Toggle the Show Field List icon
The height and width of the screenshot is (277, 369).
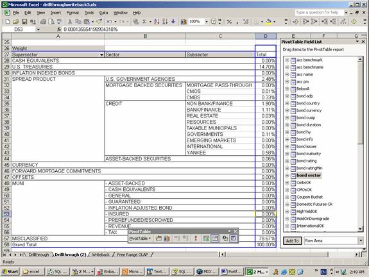[x=233, y=238]
